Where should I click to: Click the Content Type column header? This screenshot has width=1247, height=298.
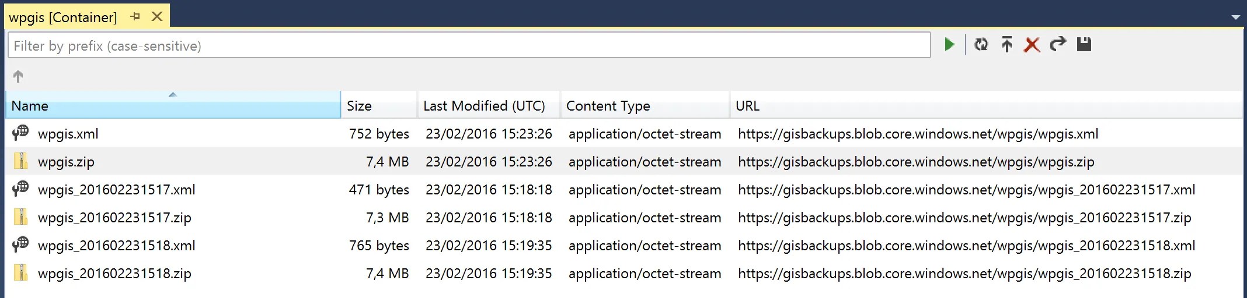[645, 105]
